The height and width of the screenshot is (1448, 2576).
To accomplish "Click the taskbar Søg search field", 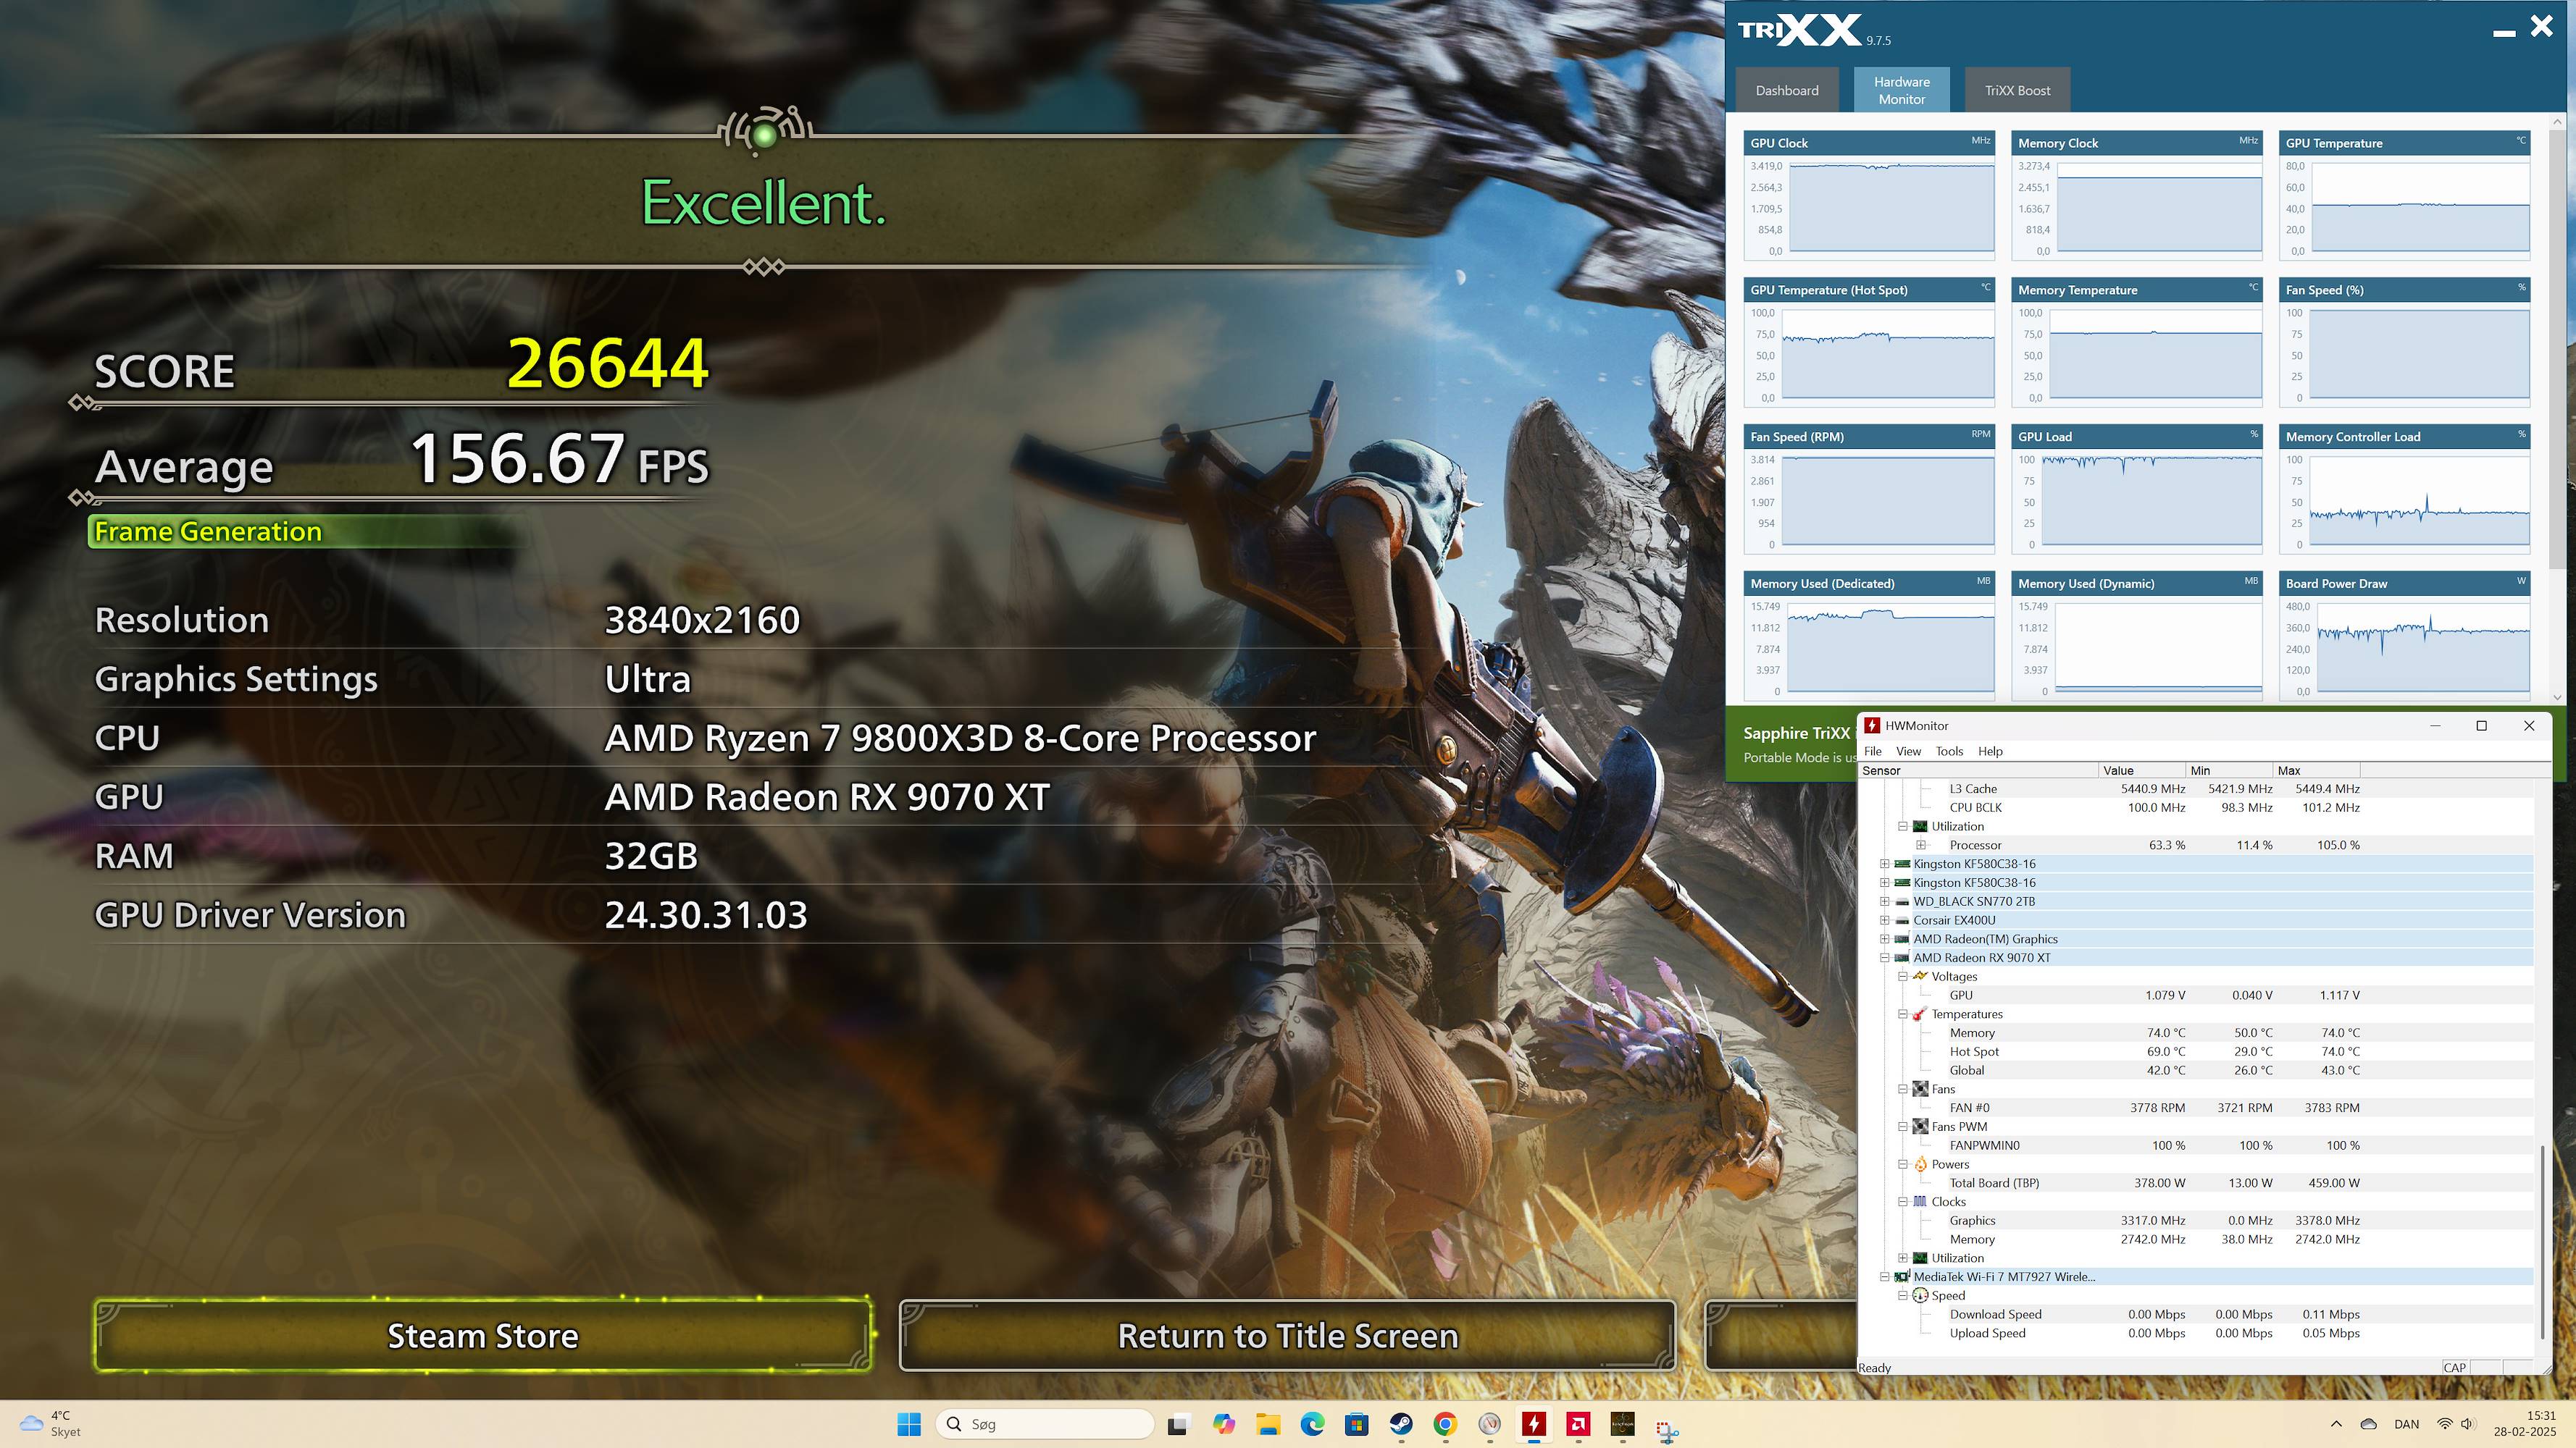I will (x=1044, y=1424).
